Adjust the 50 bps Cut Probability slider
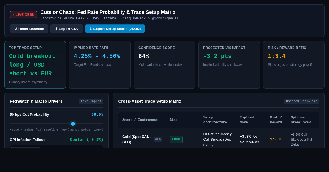The width and height of the screenshot is (329, 172). tap(56, 124)
